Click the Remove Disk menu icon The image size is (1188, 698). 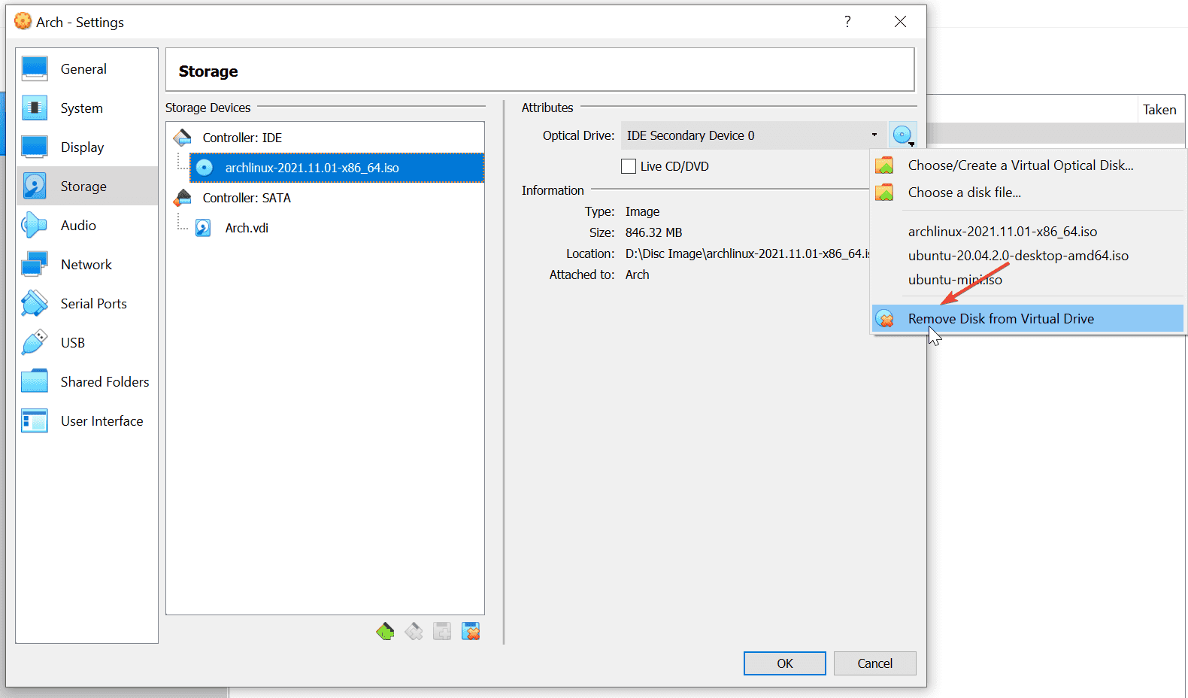point(885,319)
